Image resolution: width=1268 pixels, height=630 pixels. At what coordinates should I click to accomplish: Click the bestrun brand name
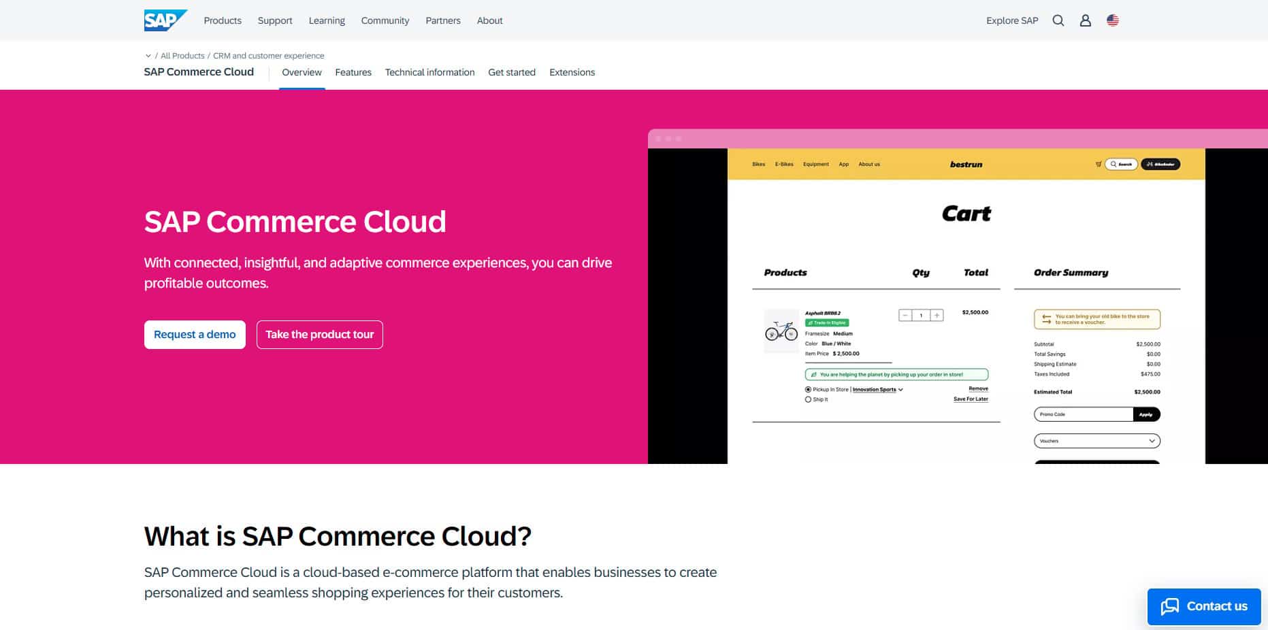click(x=966, y=164)
